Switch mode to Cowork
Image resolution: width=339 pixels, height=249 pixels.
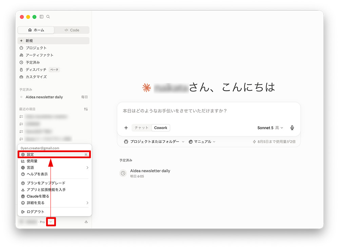point(161,128)
